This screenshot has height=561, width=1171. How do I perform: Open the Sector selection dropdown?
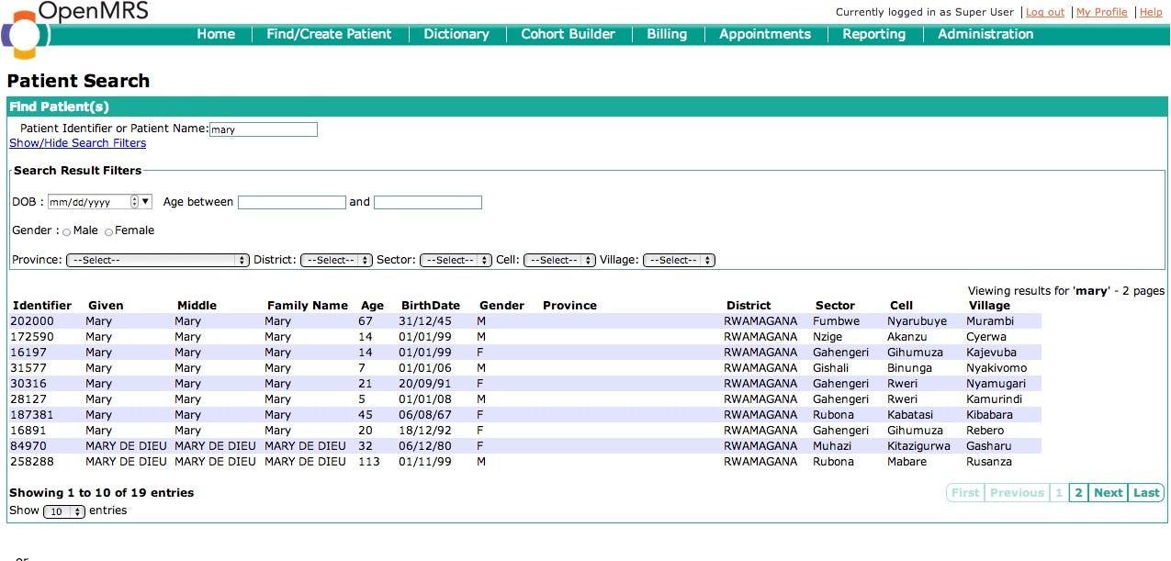coord(456,260)
